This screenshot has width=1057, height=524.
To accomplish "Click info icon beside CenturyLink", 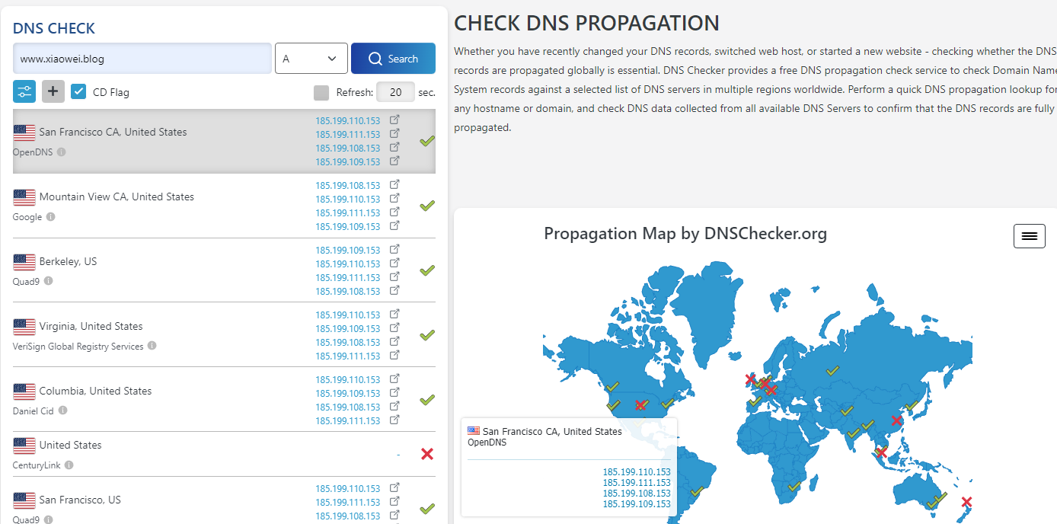I will 69,465.
